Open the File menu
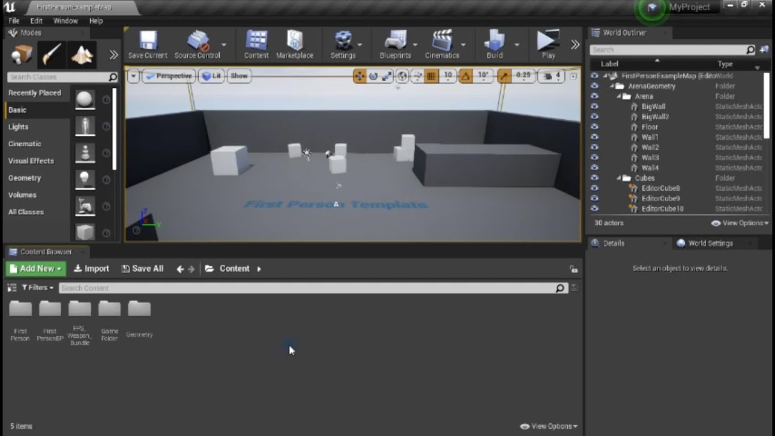 [14, 21]
